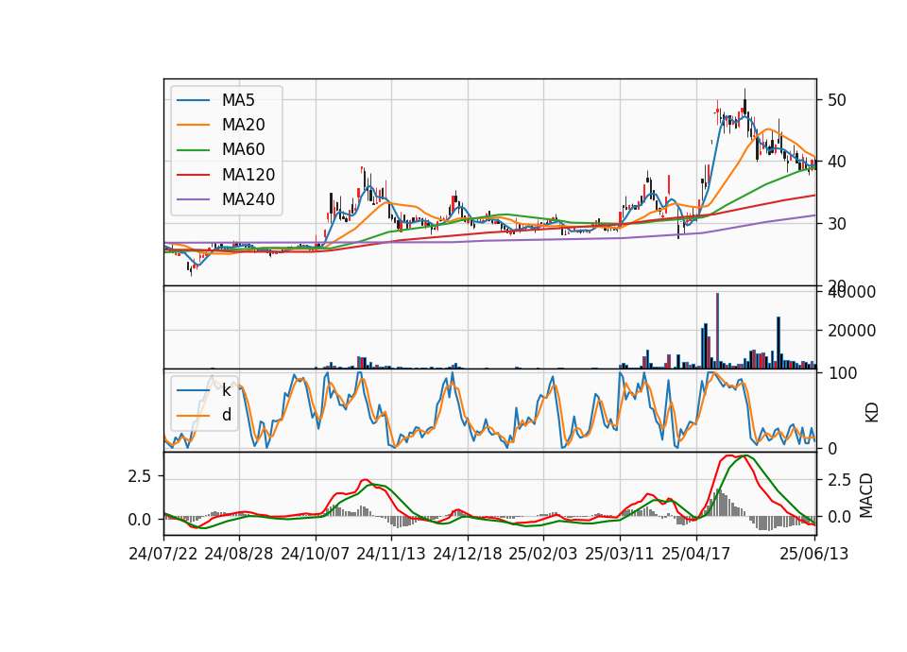907x652 pixels.
Task: Click the k legend label in KD panel
Action: pos(226,390)
